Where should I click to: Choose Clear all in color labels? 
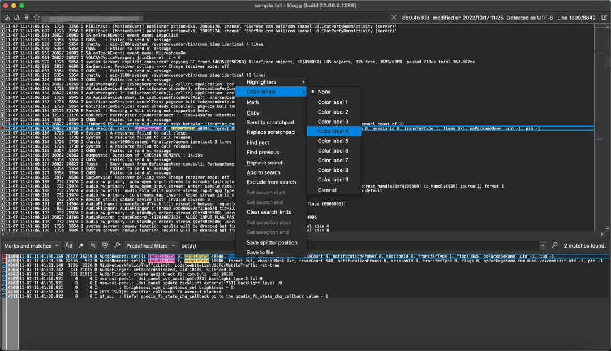328,190
